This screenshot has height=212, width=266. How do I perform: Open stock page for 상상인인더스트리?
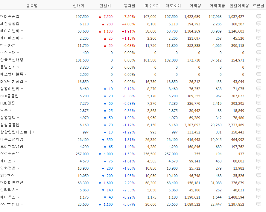click(16, 132)
